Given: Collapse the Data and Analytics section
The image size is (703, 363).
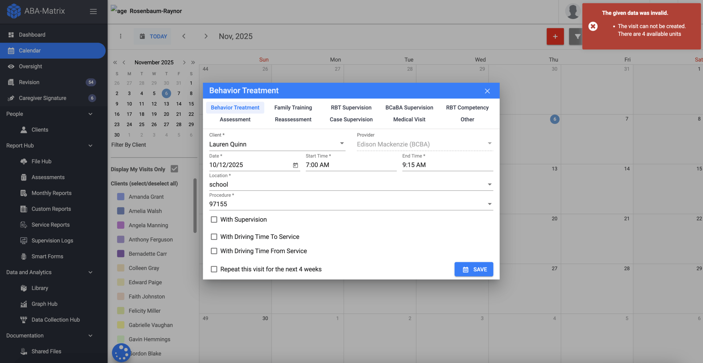Looking at the screenshot, I should coord(90,272).
